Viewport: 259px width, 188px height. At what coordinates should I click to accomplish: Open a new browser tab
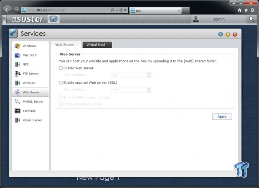point(185,11)
